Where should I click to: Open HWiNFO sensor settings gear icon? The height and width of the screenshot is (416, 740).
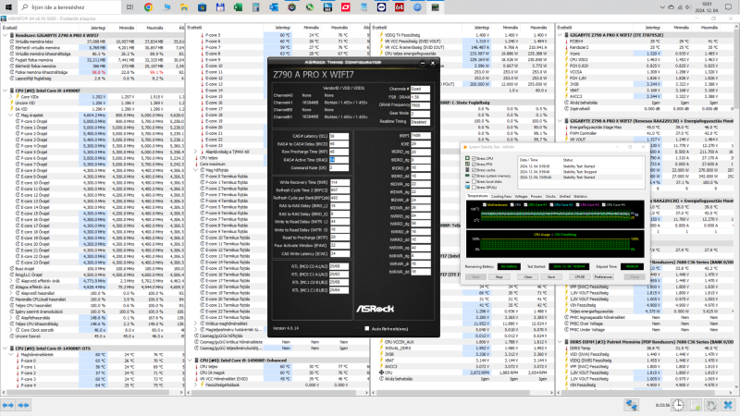pos(711,405)
